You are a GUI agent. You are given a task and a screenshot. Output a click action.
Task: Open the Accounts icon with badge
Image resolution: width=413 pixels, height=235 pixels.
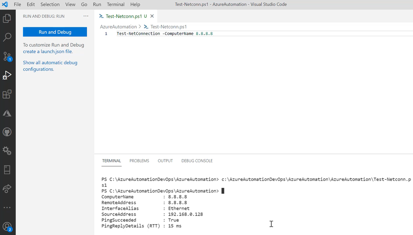7,227
